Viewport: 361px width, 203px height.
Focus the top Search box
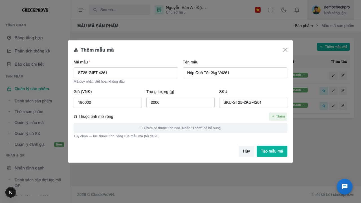(x=120, y=10)
